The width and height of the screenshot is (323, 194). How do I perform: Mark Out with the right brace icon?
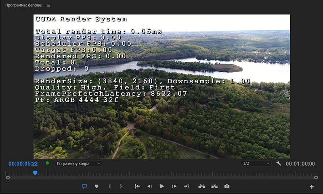click(x=121, y=186)
